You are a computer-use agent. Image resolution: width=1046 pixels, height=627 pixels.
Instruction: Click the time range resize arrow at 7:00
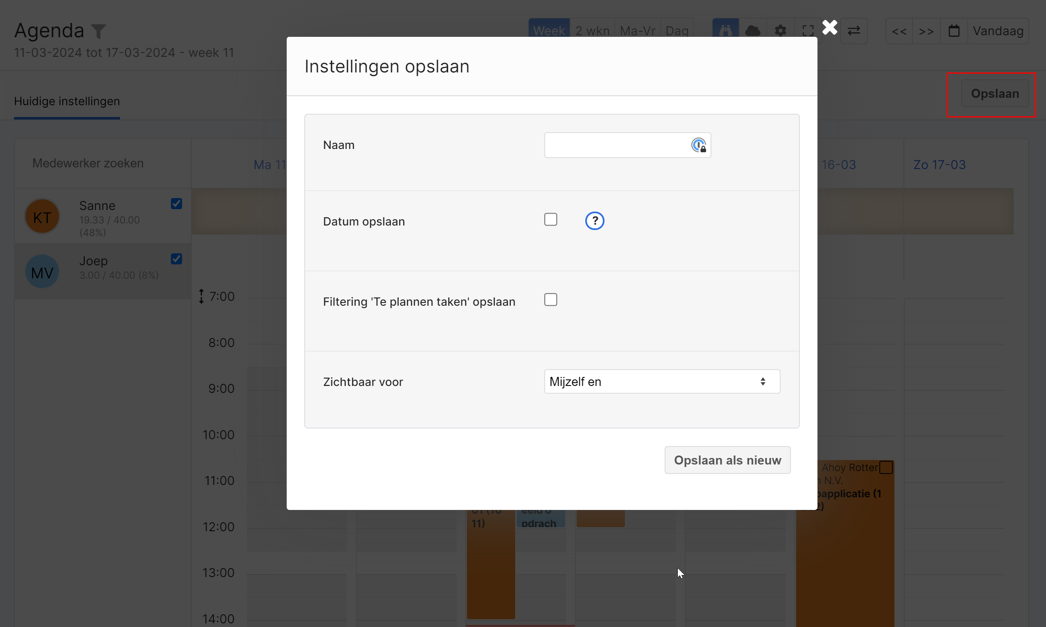(x=201, y=296)
